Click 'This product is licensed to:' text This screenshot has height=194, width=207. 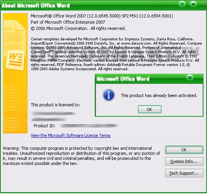55,105
